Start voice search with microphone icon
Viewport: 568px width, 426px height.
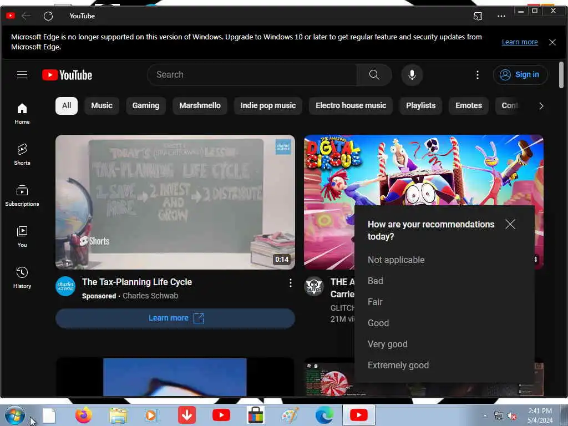[x=412, y=75]
